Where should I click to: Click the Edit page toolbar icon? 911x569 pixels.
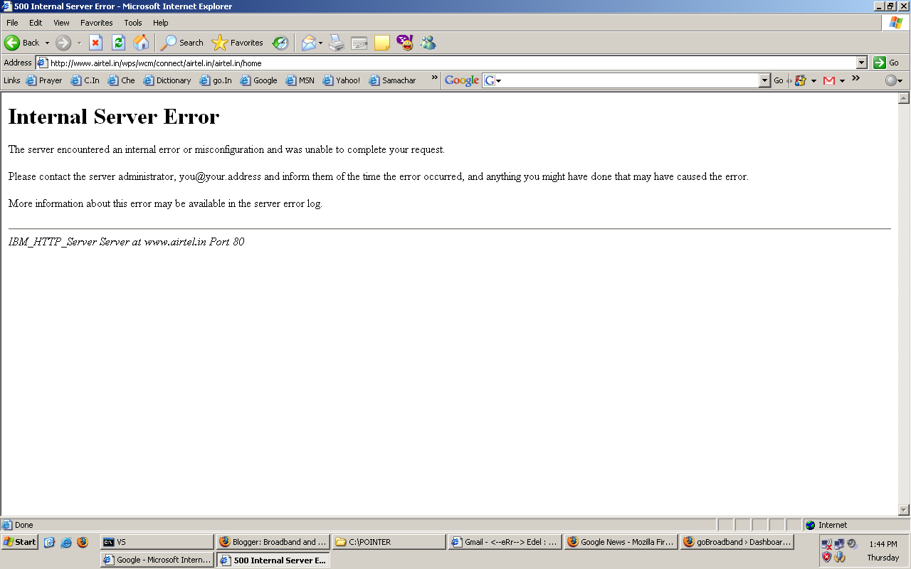click(x=359, y=43)
